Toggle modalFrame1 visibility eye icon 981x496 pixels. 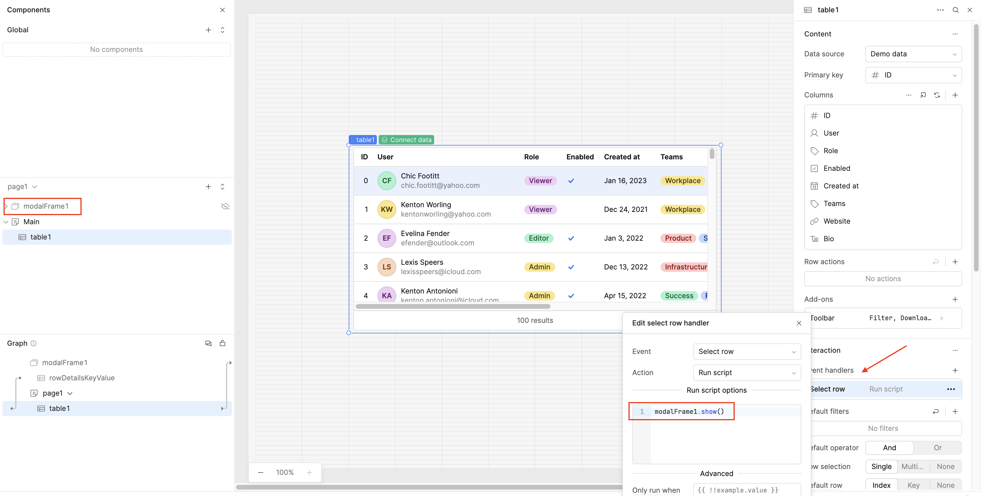(x=225, y=206)
